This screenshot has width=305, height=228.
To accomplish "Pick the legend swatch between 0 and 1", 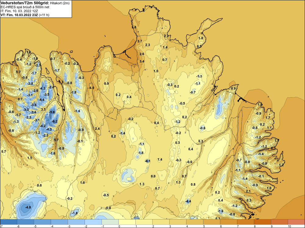I will pyautogui.click(x=127, y=222).
